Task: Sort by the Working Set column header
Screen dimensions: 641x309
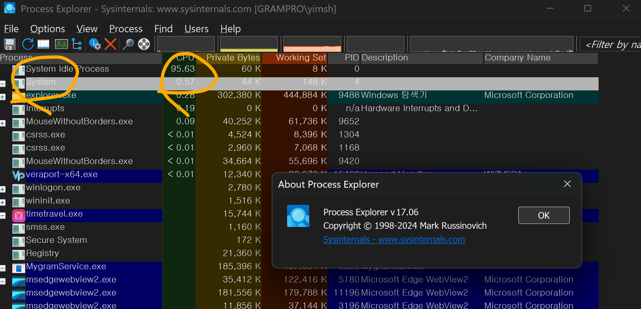Action: tap(295, 58)
